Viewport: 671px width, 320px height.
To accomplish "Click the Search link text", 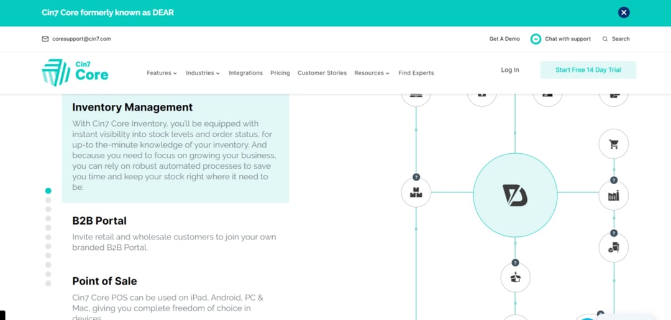I will click(621, 39).
